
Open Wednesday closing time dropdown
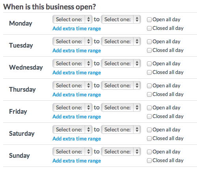click(121, 63)
